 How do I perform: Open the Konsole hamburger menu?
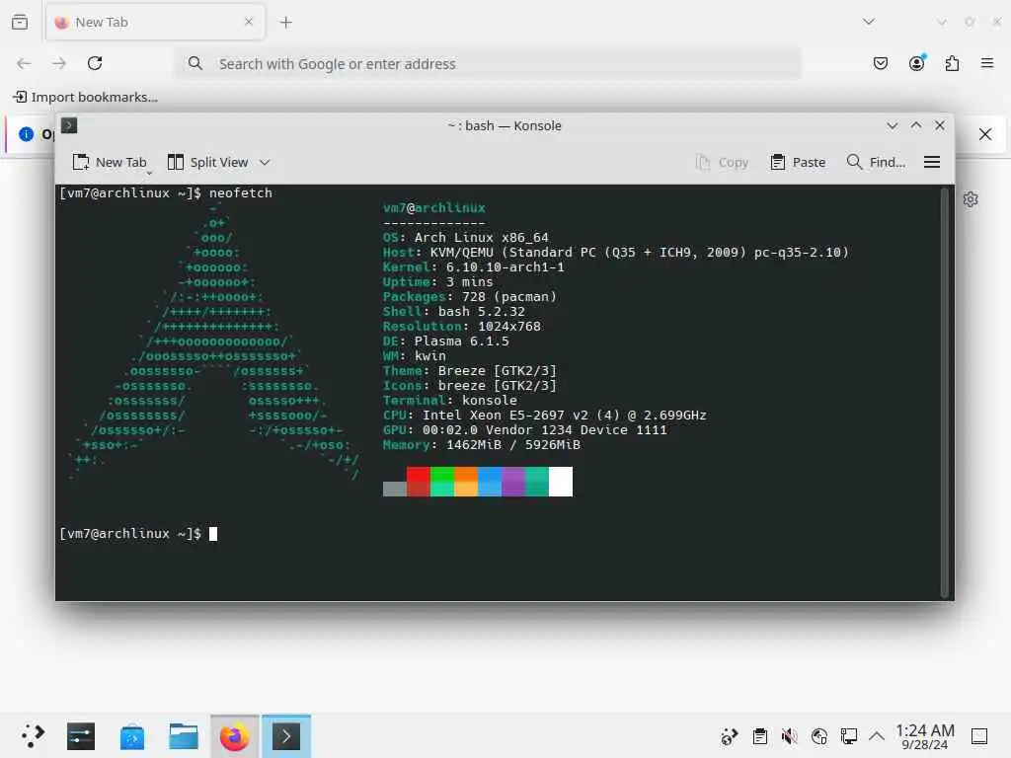(x=932, y=163)
